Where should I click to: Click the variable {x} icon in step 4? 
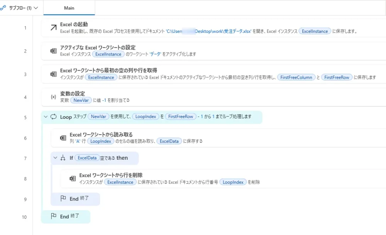[54, 97]
